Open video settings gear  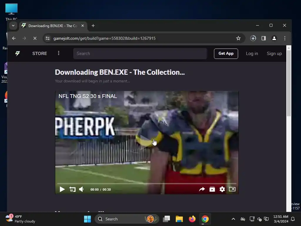tap(222, 189)
